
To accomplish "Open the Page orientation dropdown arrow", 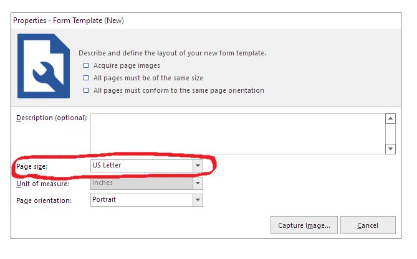I will point(198,200).
